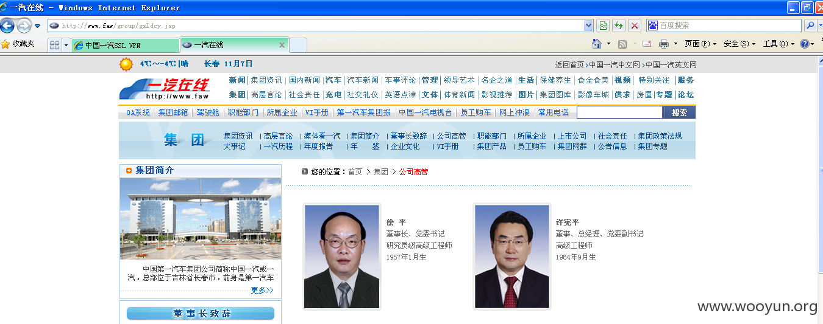823x324 pixels.
Task: Click the 返回首页 link
Action: point(569,64)
